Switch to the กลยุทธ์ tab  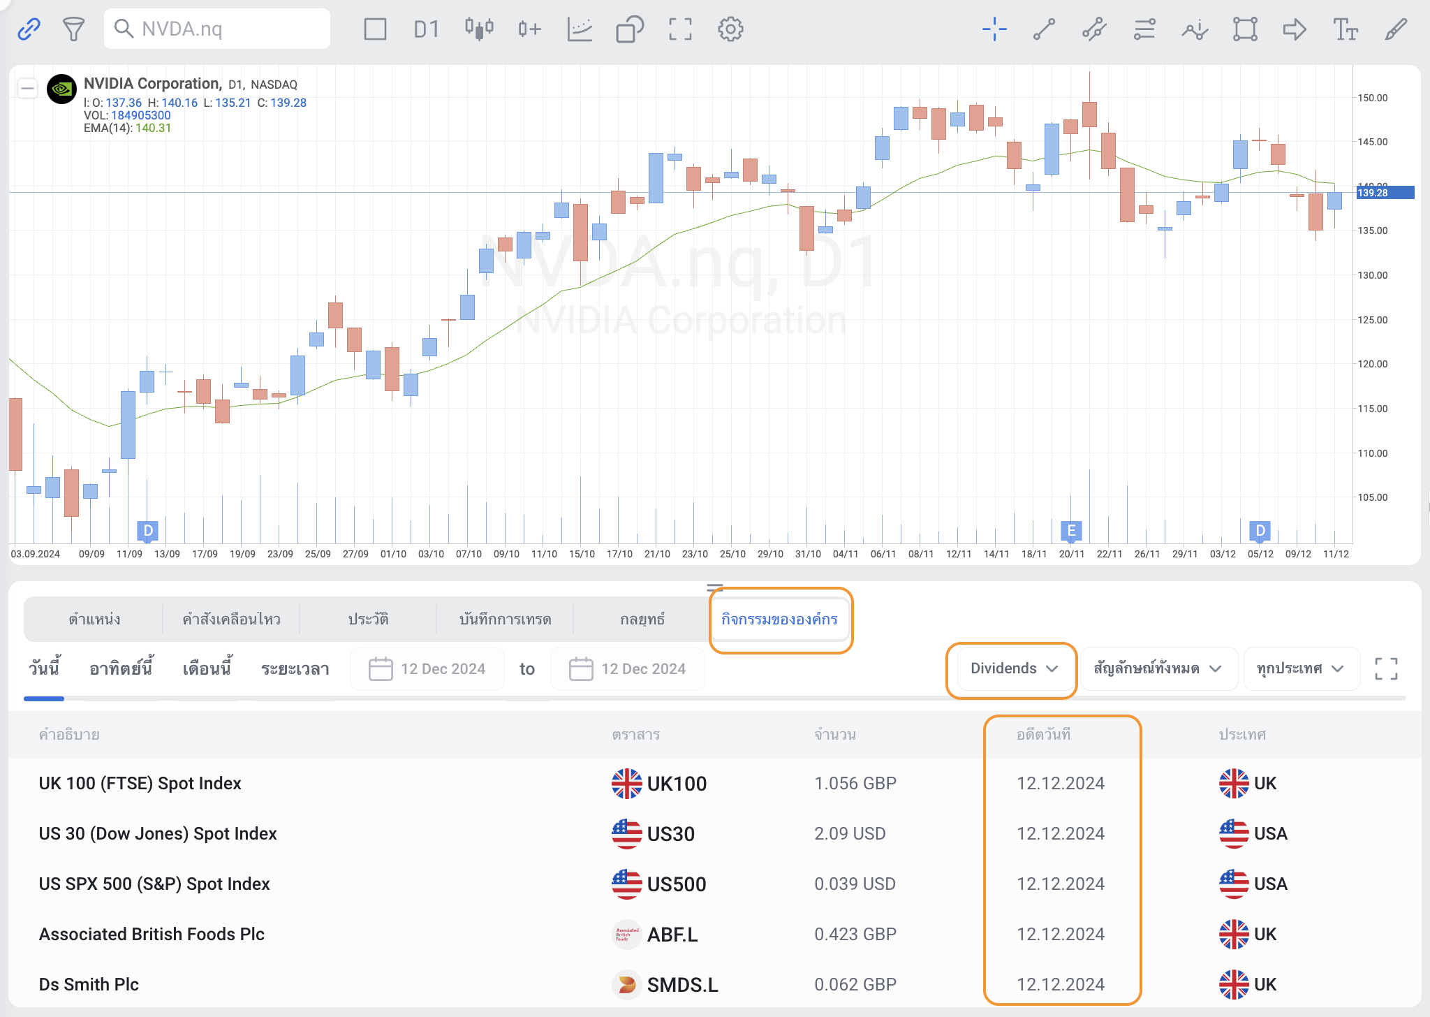point(642,619)
